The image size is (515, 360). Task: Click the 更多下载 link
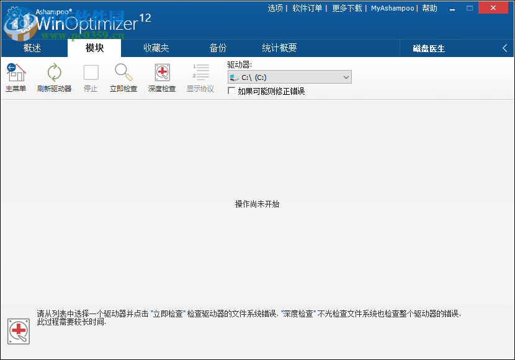coord(347,8)
